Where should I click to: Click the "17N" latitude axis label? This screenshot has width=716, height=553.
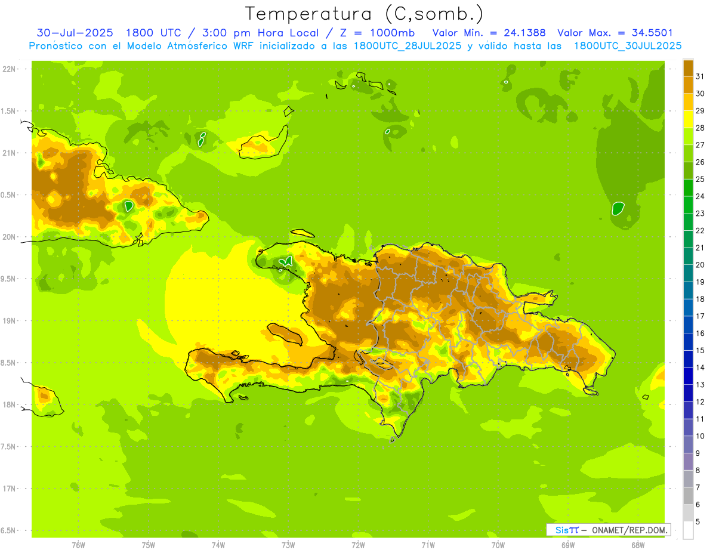[x=10, y=489]
